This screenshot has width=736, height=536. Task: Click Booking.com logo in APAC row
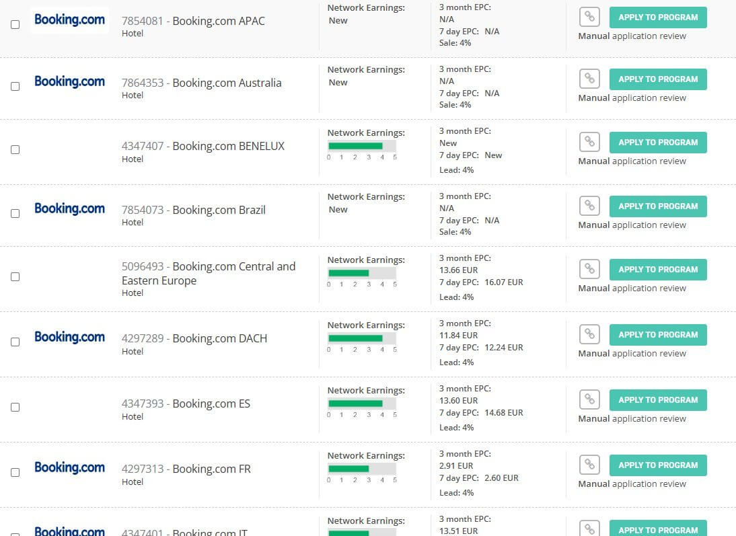(69, 20)
